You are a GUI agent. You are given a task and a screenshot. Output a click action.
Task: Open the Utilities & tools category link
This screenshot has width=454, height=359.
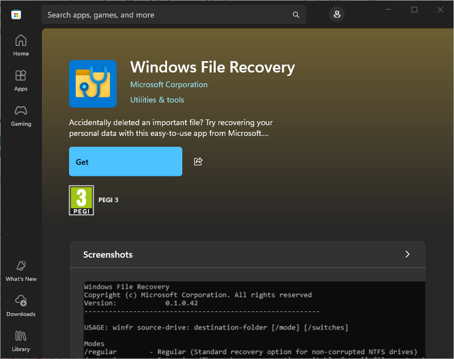(157, 100)
